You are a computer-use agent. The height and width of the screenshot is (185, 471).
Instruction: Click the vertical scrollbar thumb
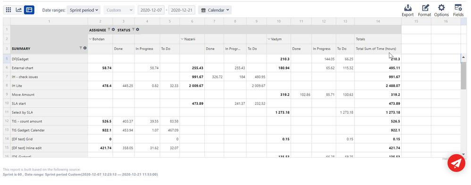[463, 76]
